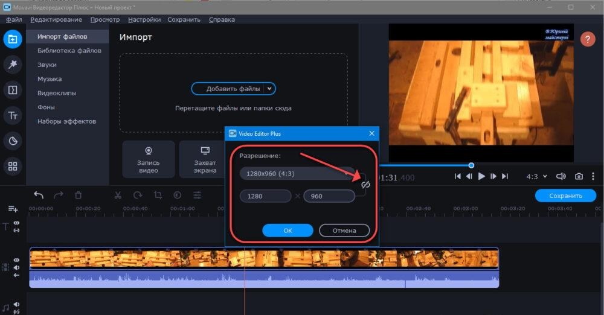Toggle video track visibility eye icon
Viewport: 604px width, 315px height.
[16, 260]
